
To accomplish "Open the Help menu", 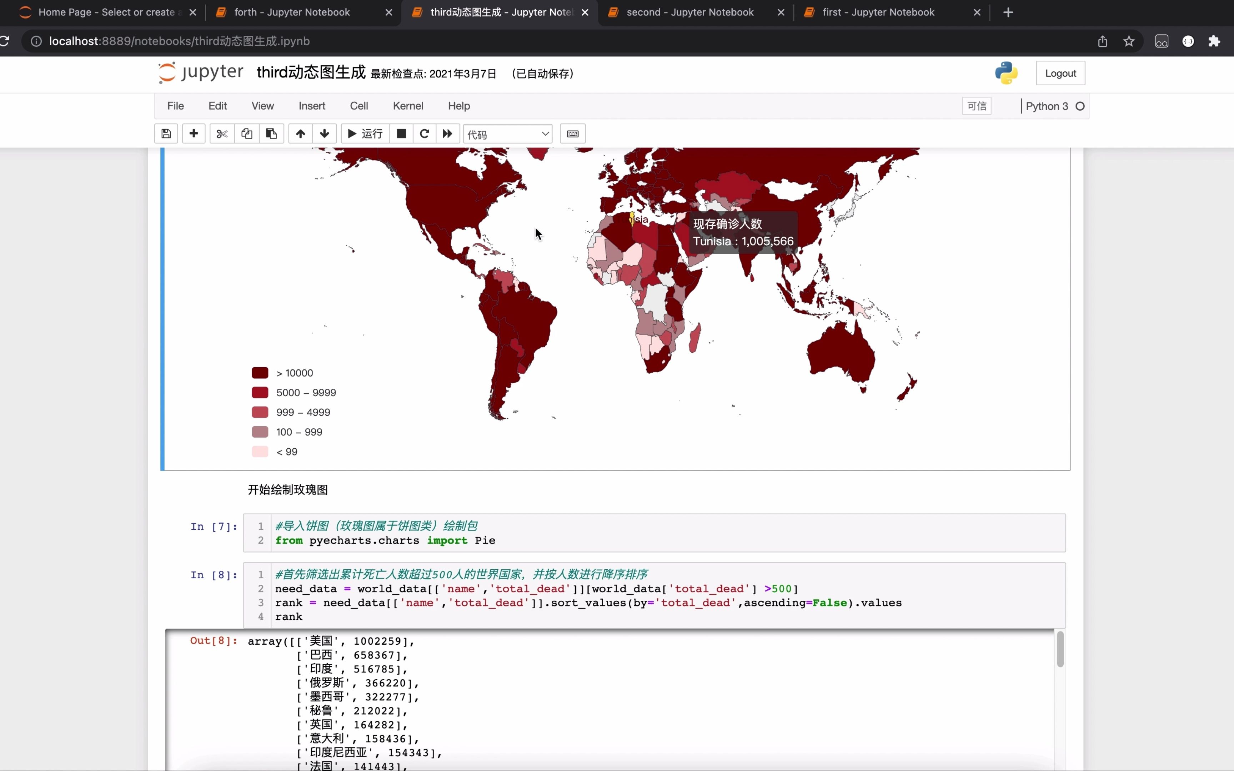I will click(x=459, y=106).
